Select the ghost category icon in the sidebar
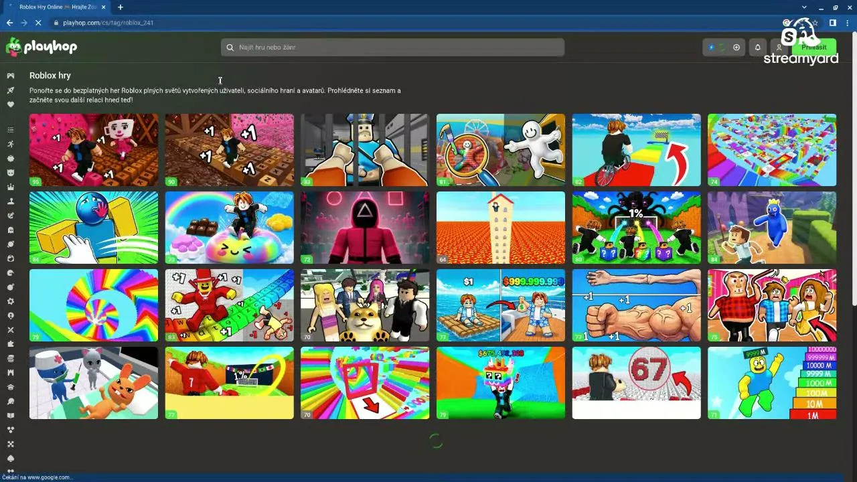857x482 pixels. (x=11, y=230)
